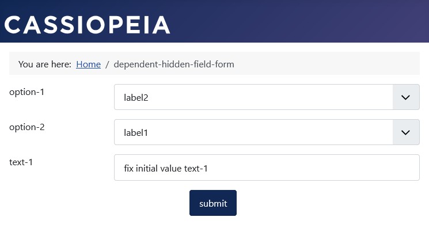Click the option-2 field label
Screen dimensions: 429x236
point(26,127)
